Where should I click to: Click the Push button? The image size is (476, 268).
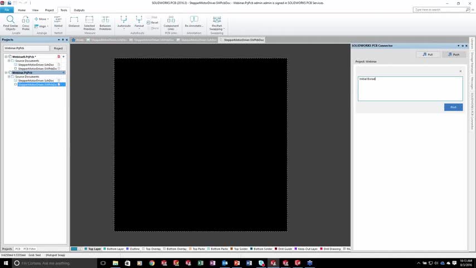click(x=454, y=55)
